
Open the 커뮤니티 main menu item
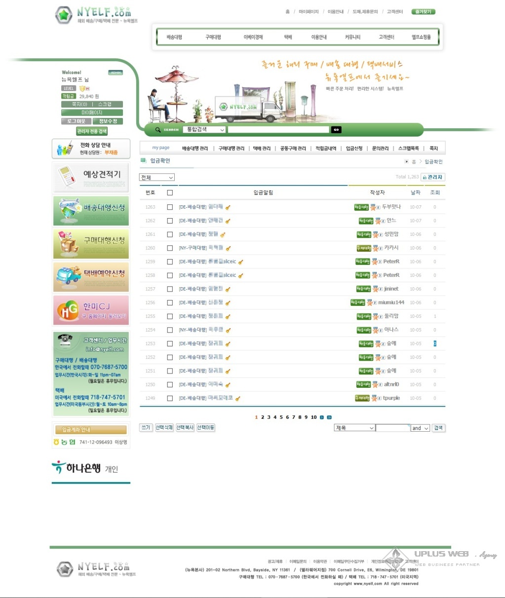coord(352,37)
